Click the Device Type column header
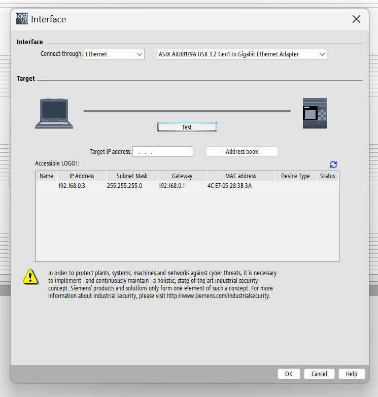The image size is (378, 397). point(295,176)
